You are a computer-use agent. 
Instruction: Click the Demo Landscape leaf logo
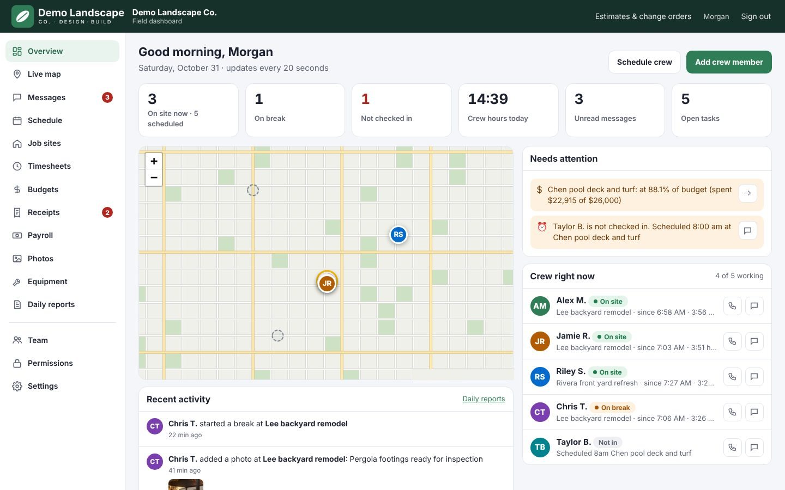(x=22, y=16)
